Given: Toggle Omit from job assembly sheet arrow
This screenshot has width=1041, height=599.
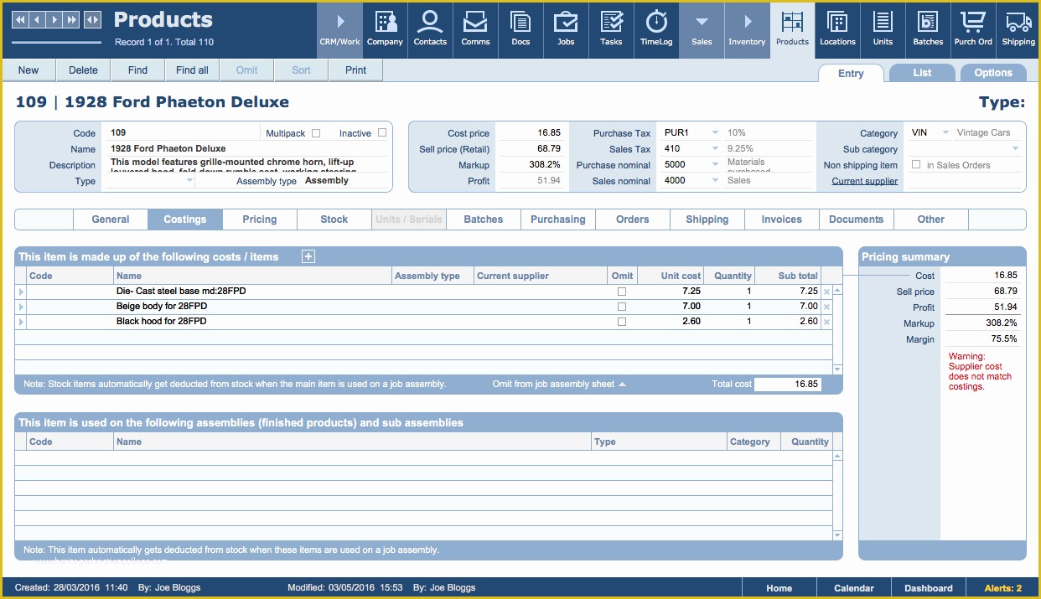Looking at the screenshot, I should click(x=622, y=385).
